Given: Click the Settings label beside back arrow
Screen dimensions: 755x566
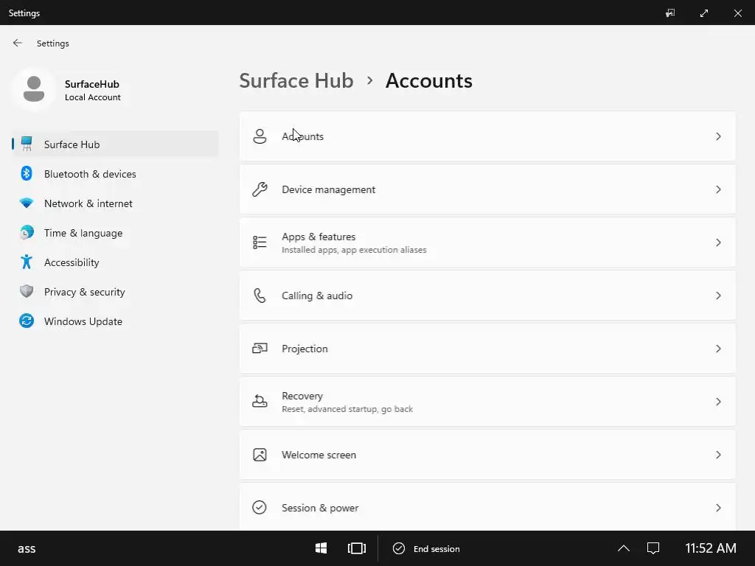Looking at the screenshot, I should coord(53,43).
